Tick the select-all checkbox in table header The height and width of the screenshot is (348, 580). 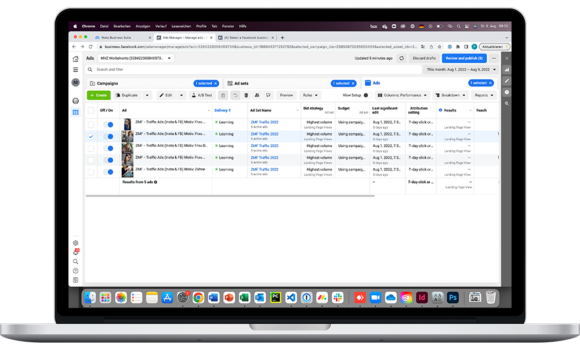point(90,110)
